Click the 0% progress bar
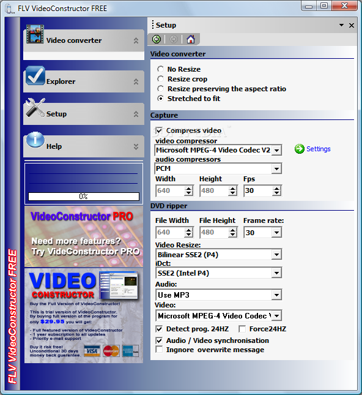Image resolution: width=362 pixels, height=395 pixels. click(x=84, y=197)
